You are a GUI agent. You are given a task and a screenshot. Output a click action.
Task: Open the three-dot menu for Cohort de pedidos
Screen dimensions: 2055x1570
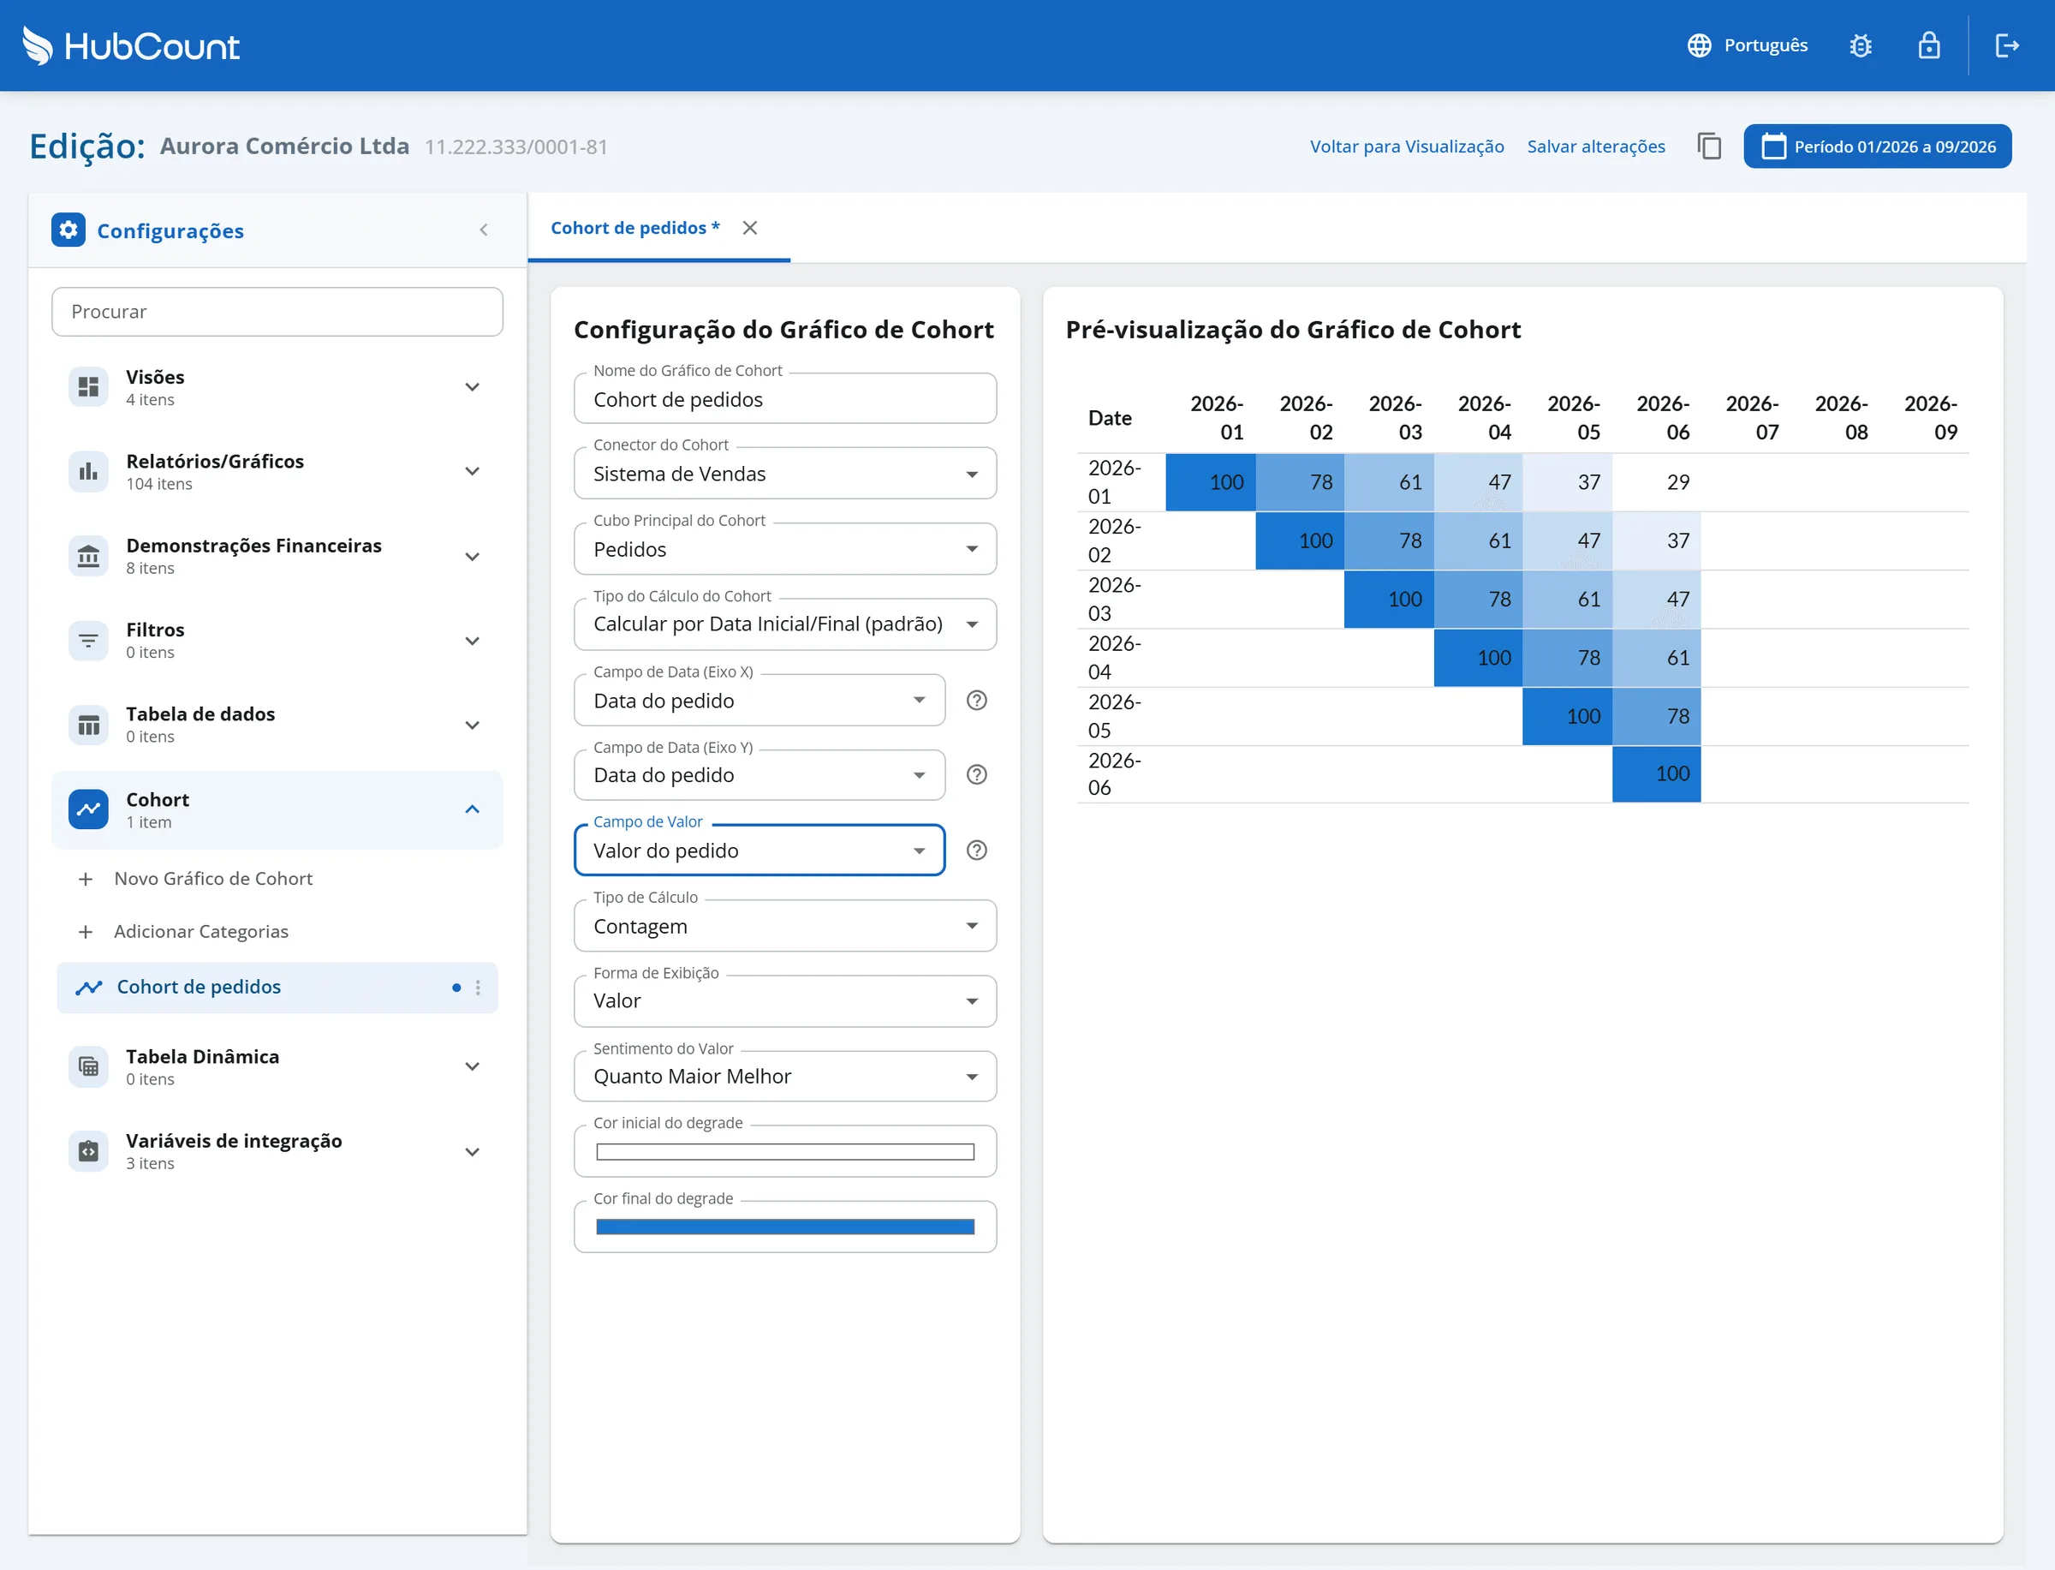(479, 988)
